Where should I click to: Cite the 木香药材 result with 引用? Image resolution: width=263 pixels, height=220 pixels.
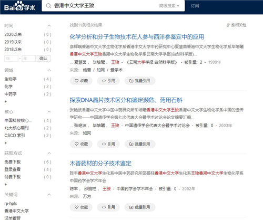(108, 207)
